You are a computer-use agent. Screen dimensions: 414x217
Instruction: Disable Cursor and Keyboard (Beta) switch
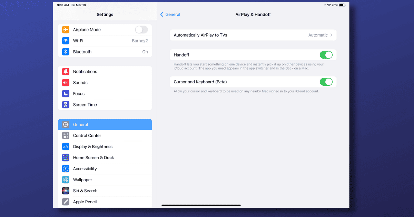pos(326,82)
